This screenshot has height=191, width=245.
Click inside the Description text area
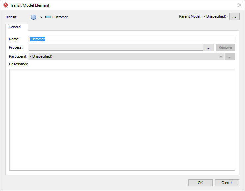click(122, 120)
